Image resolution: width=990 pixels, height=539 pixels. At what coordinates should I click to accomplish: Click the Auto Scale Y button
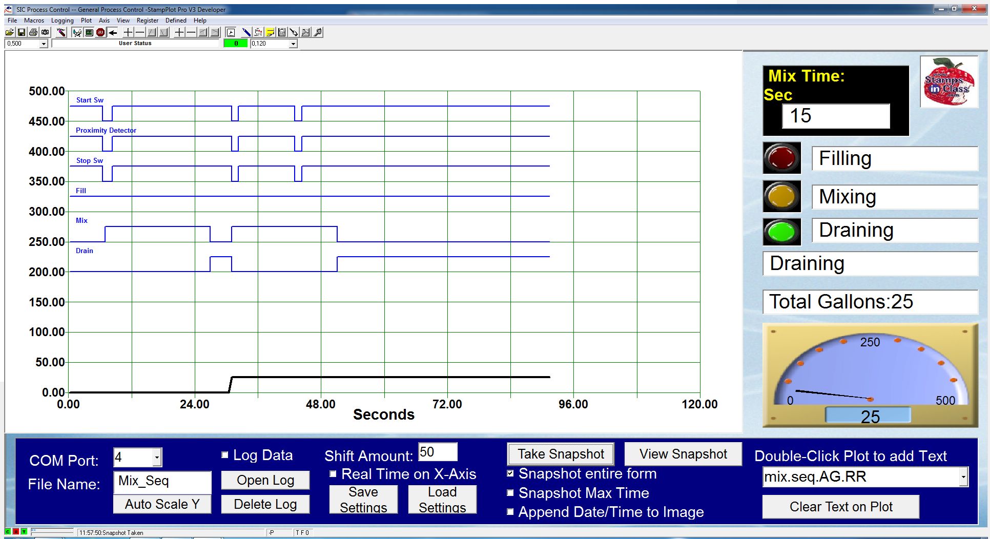[x=162, y=504]
